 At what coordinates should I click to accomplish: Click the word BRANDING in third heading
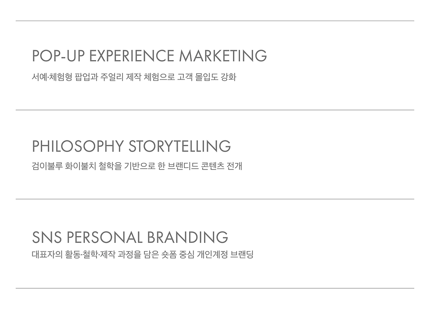pyautogui.click(x=187, y=237)
